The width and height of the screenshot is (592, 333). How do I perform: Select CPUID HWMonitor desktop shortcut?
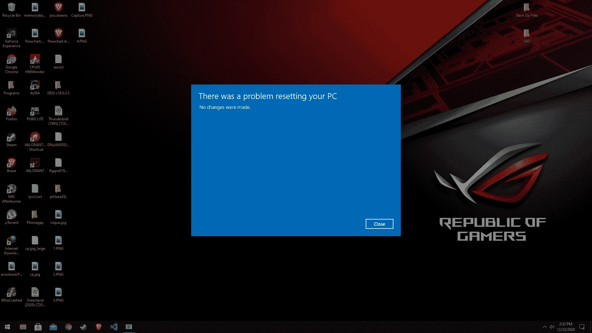[35, 64]
